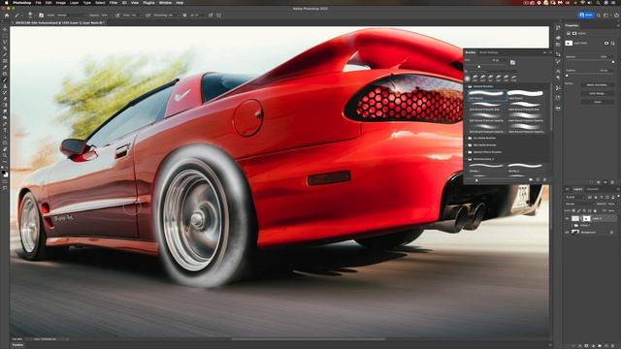Open the Kind filter dropdown in Layers
The image size is (621, 349).
575,197
